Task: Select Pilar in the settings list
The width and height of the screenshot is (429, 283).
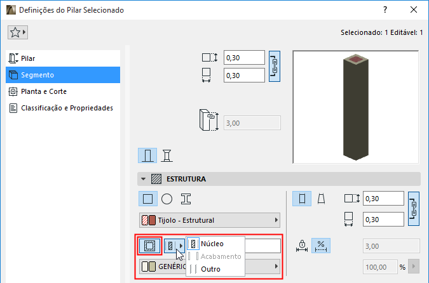Action: 63,58
